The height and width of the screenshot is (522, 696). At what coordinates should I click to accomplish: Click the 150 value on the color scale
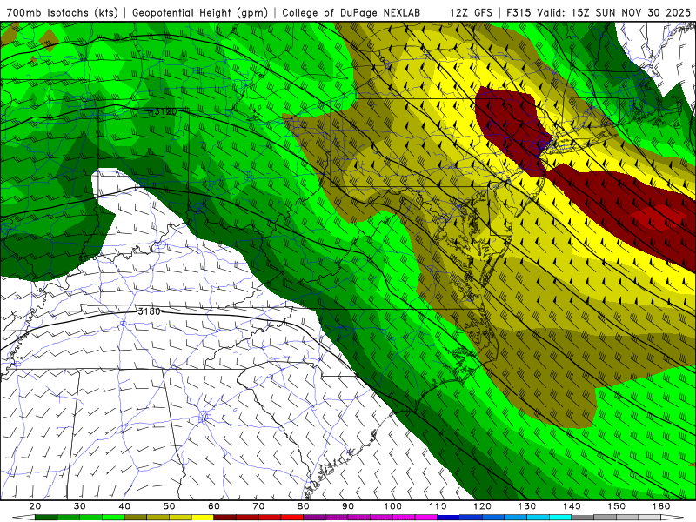tap(617, 506)
